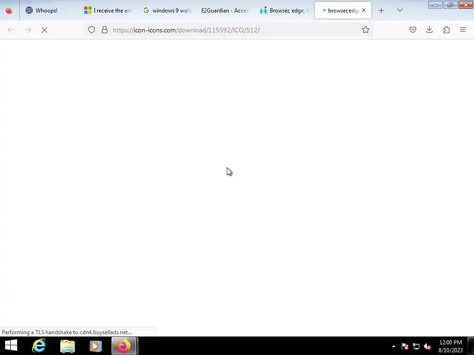
Task: Select the Firefox taskbar button
Action: coord(124,346)
